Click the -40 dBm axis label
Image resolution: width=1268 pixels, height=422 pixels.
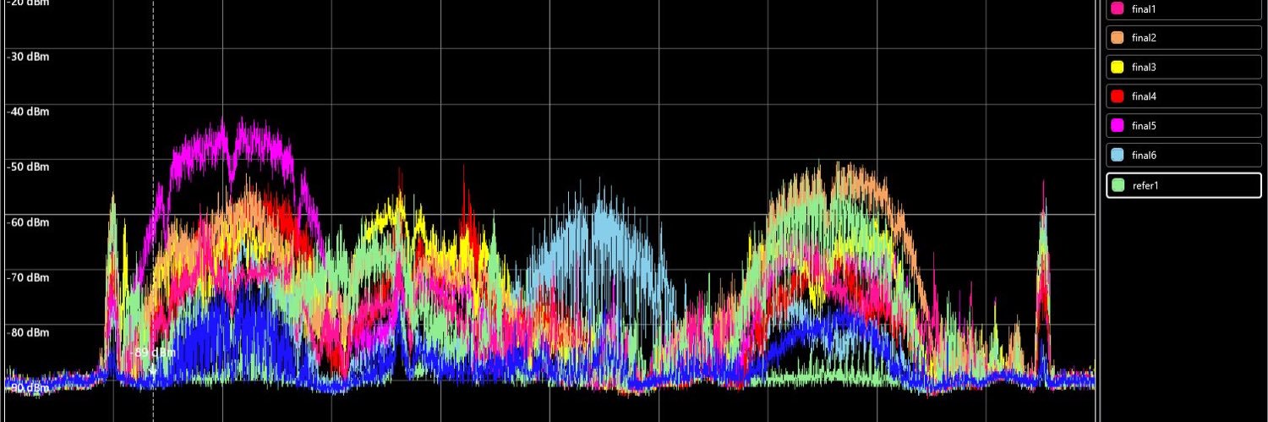point(27,112)
